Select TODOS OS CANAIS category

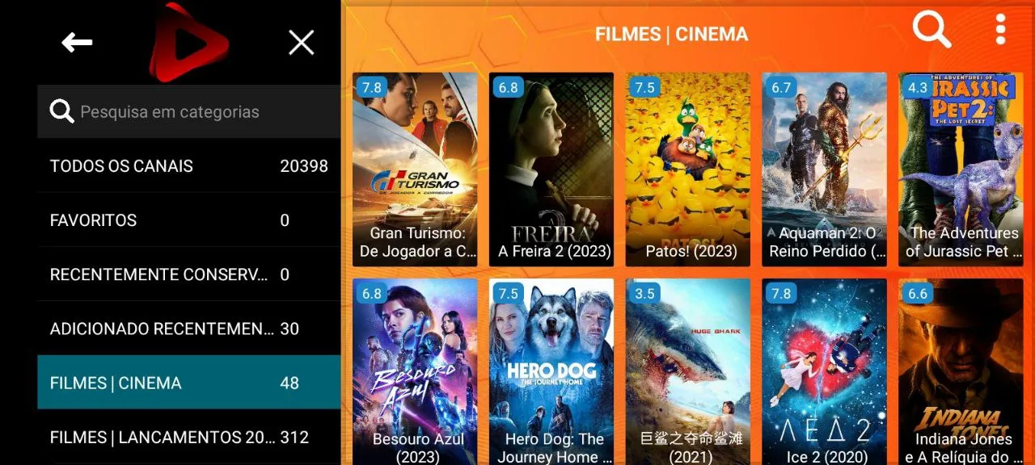188,165
